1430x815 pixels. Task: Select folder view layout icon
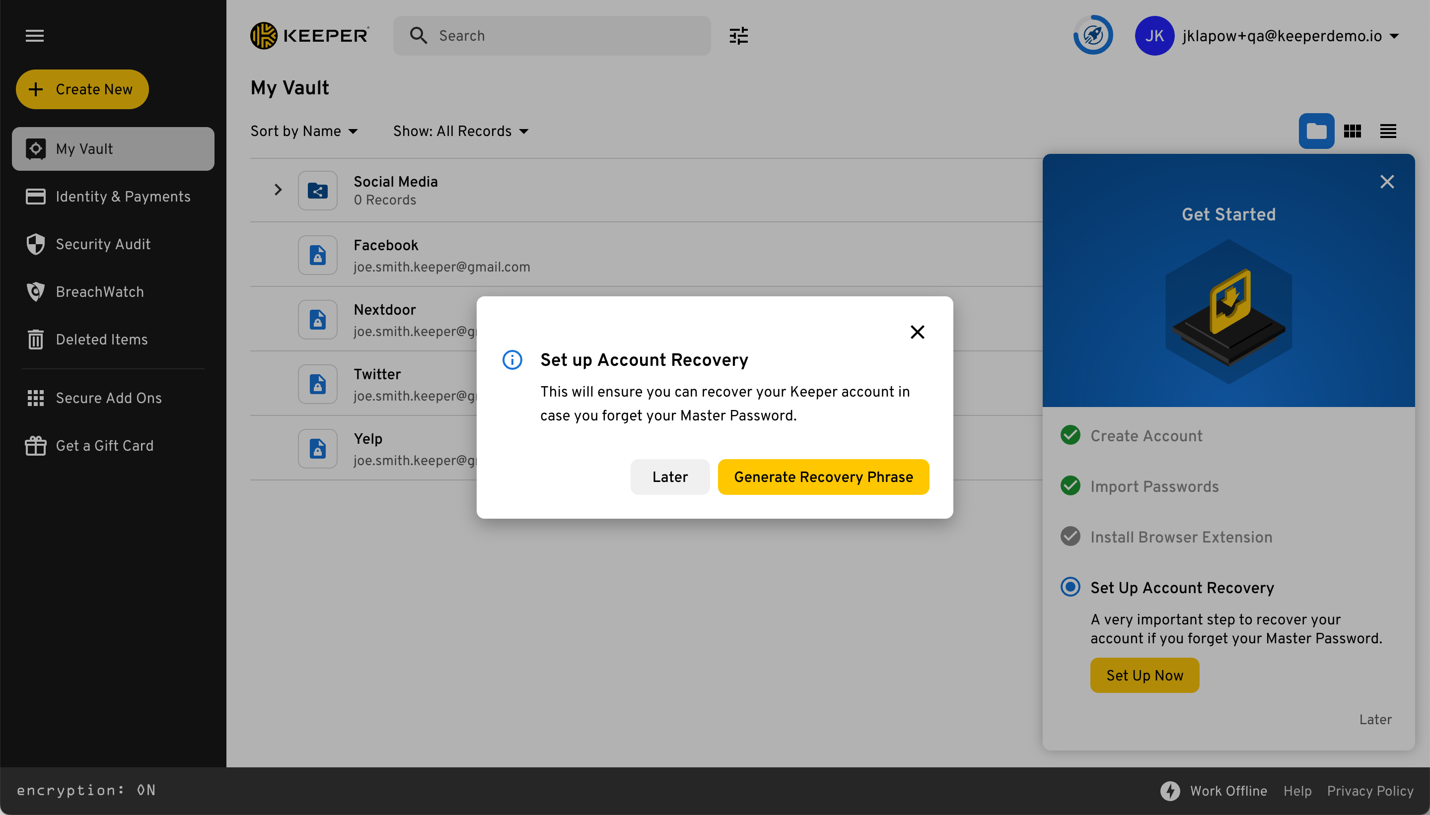pos(1316,132)
